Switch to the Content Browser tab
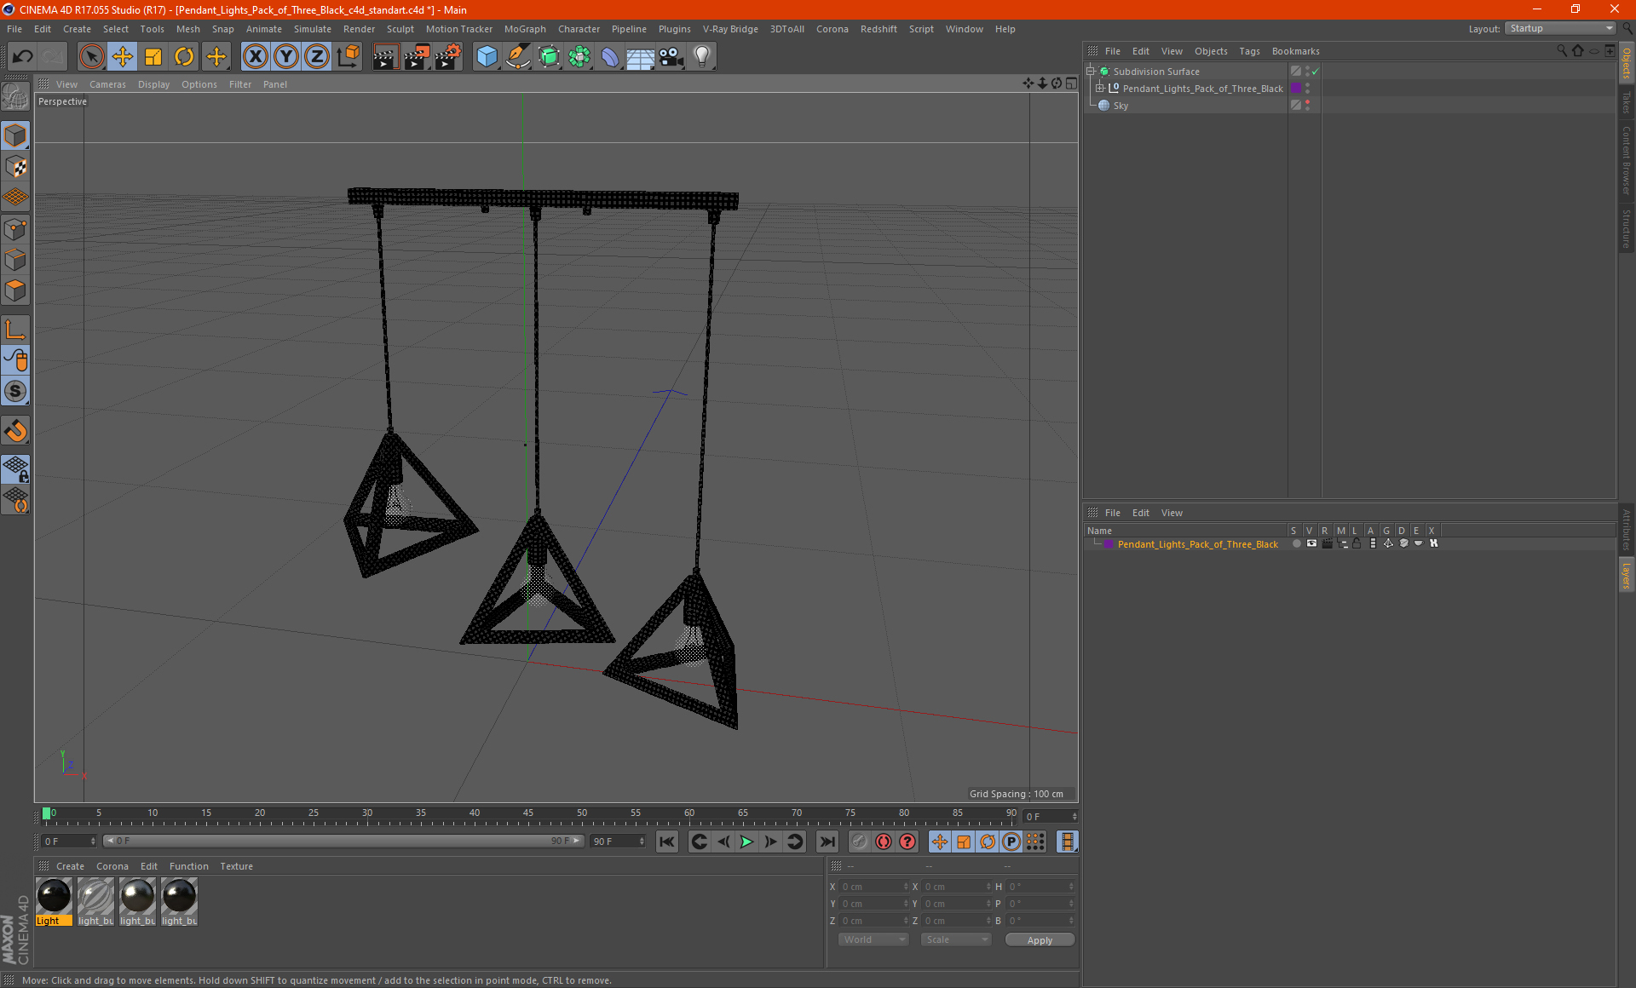The width and height of the screenshot is (1636, 988). click(1626, 161)
